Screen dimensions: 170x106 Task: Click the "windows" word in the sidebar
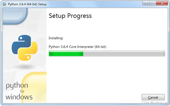click(x=19, y=97)
